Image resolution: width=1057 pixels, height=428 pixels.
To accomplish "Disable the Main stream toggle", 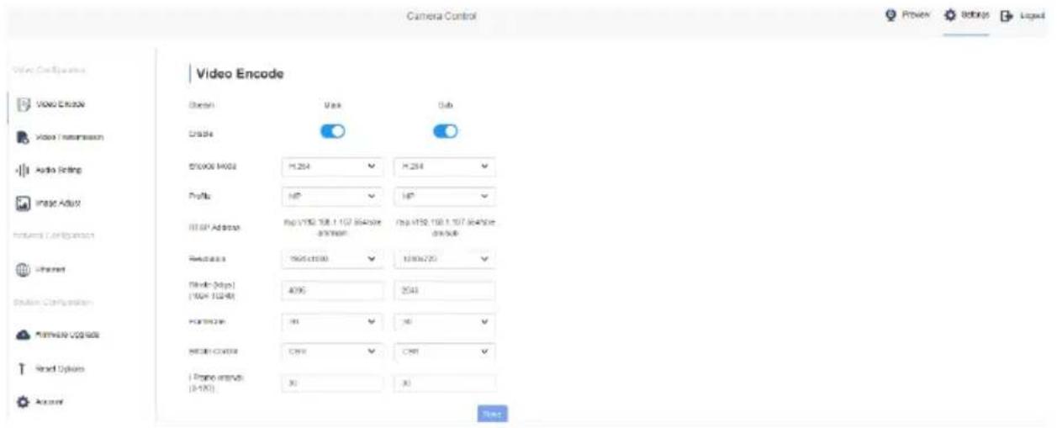I will click(x=335, y=132).
